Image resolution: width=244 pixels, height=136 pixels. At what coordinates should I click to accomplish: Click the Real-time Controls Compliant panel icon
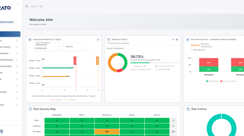[x=188, y=40]
